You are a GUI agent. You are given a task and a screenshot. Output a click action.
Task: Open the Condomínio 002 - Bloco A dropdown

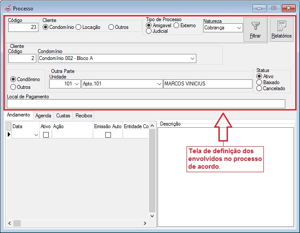[192, 58]
